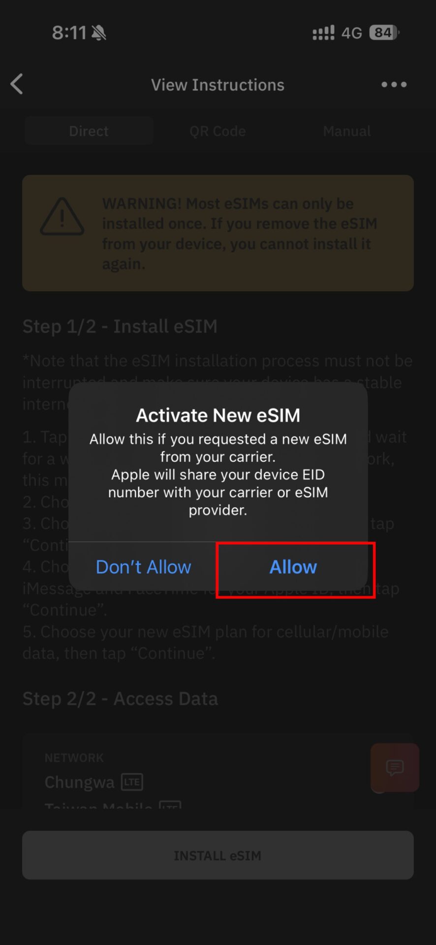Image resolution: width=436 pixels, height=945 pixels.
Task: Tap the warning triangle icon
Action: (x=62, y=217)
